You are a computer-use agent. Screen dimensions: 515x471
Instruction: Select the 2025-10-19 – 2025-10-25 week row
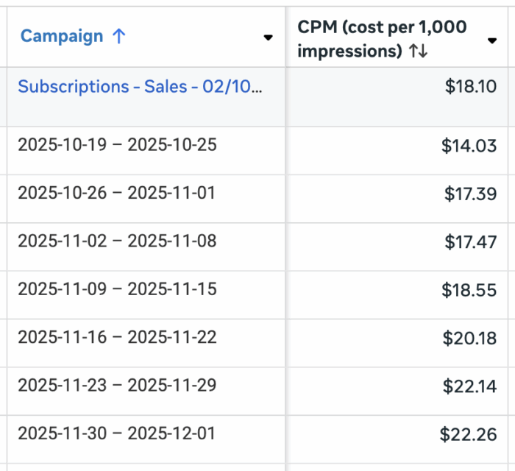click(118, 145)
